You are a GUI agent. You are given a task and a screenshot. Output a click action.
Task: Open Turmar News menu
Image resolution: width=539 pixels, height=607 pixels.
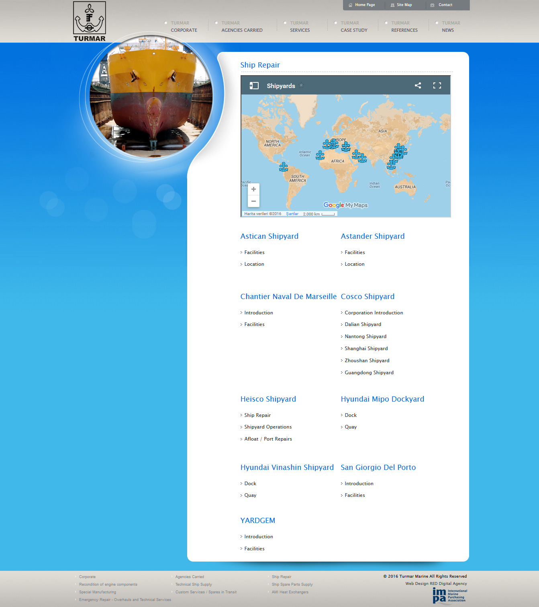[x=451, y=27]
